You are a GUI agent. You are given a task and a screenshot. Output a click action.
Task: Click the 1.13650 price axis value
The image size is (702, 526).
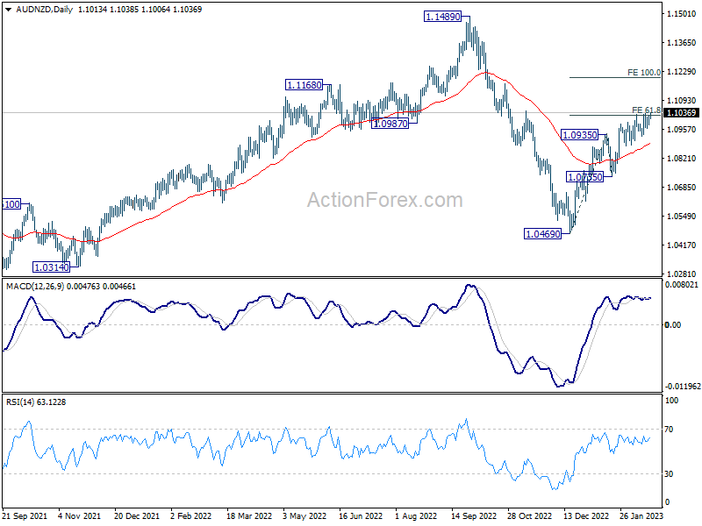pos(682,43)
